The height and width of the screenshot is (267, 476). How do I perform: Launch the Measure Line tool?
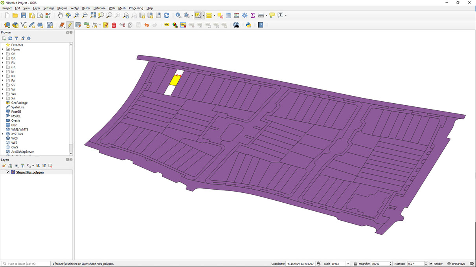coord(261,15)
